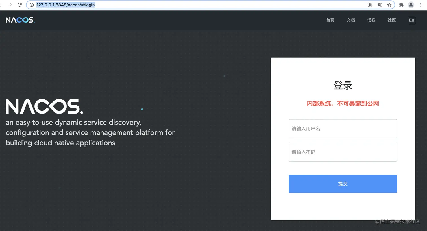The width and height of the screenshot is (427, 231).
Task: Go forward with the browser forward arrow
Action: coord(10,5)
